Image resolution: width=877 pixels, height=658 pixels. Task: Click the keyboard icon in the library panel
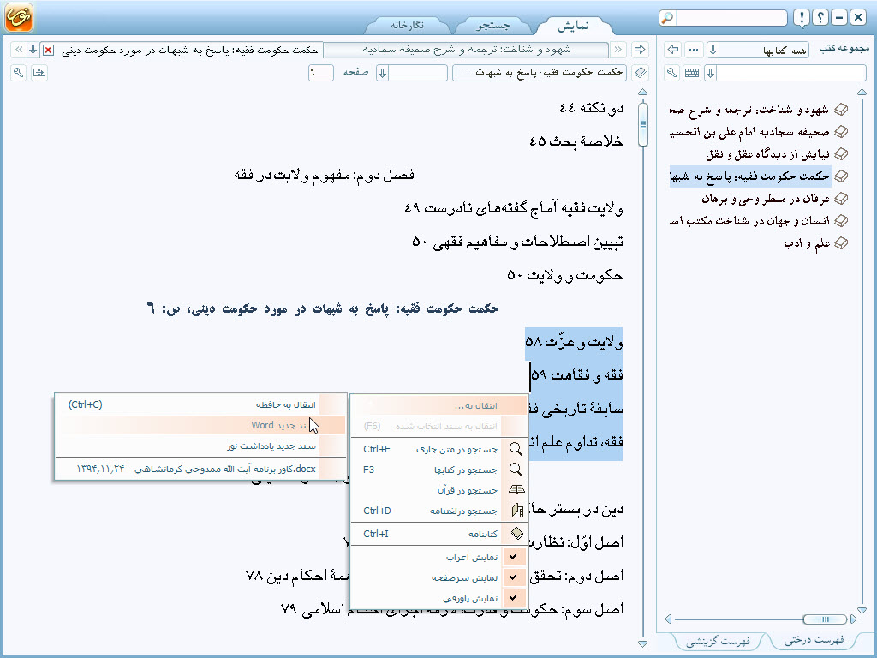(692, 73)
